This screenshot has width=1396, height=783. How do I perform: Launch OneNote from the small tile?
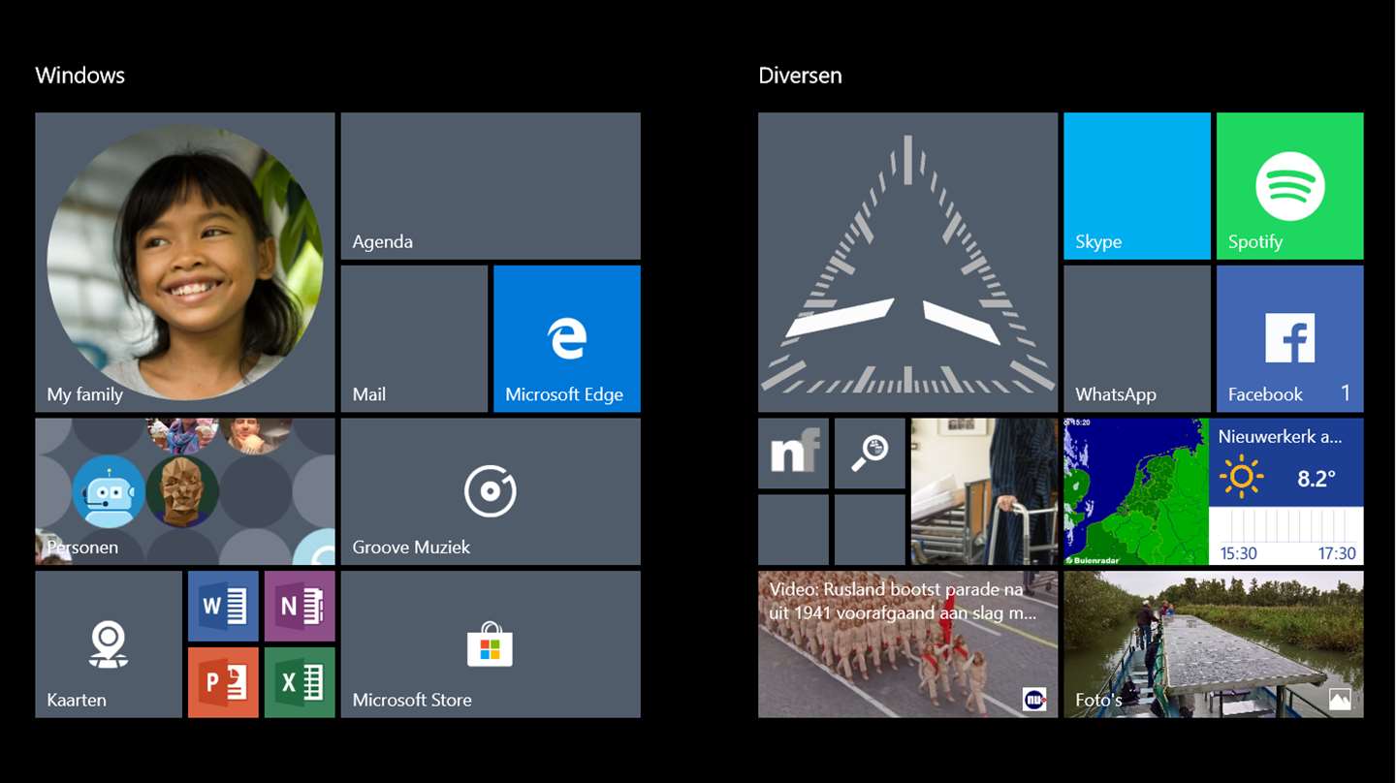pos(300,607)
